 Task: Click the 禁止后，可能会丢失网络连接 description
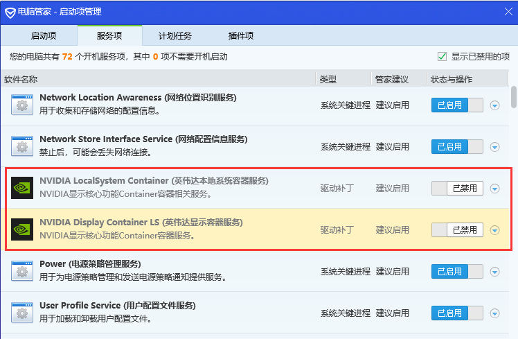(x=96, y=153)
